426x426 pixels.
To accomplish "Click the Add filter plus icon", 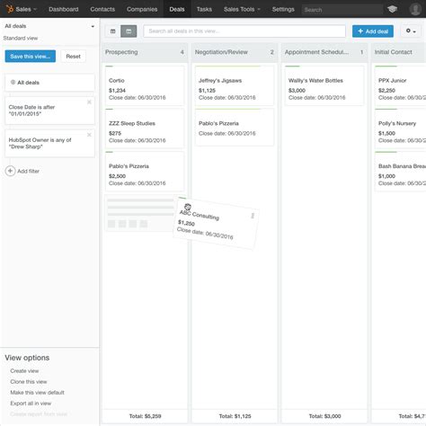I will coord(10,171).
